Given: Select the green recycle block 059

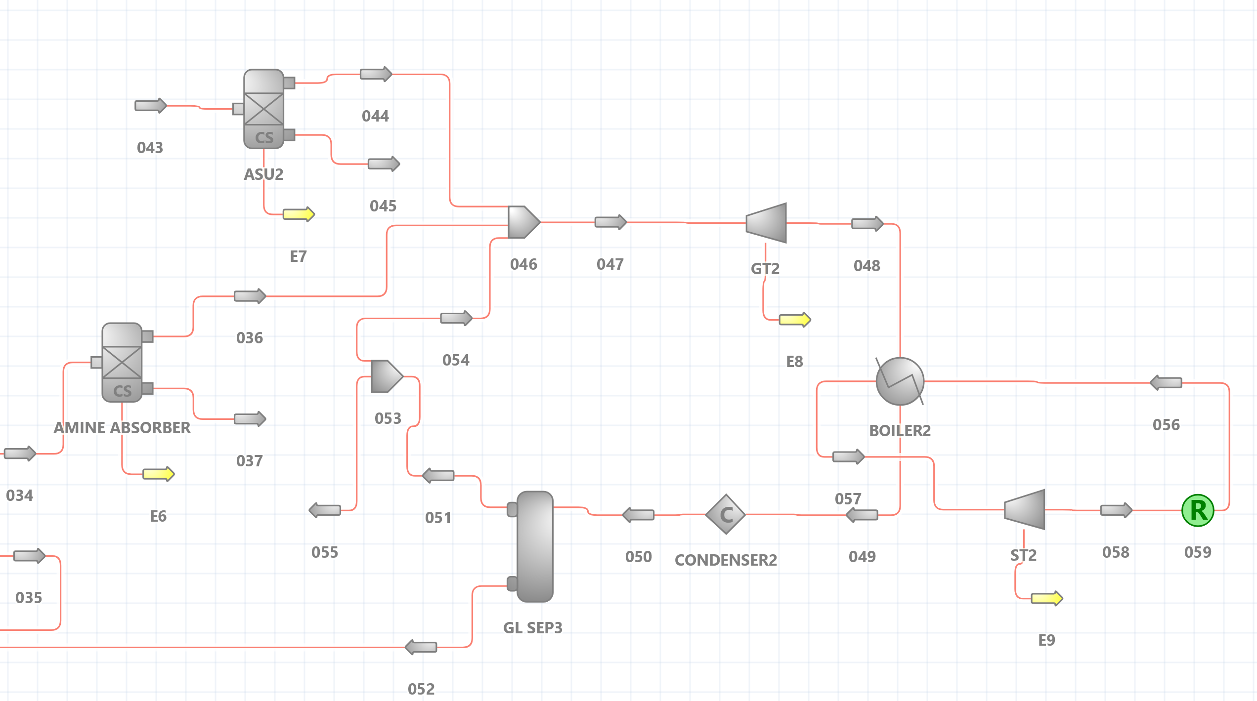Looking at the screenshot, I should (1198, 510).
